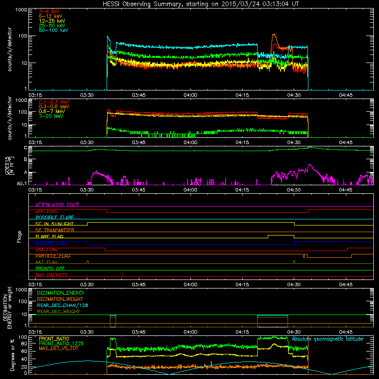
Task: Click the 03:30 tick label under the GOES15 panel
Action: (87, 190)
